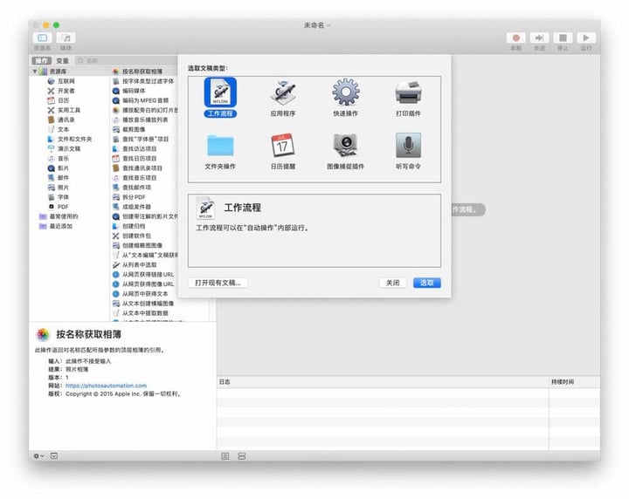This screenshot has width=629, height=499.
Task: Switch to the 变量 variables tab
Action: [x=63, y=61]
